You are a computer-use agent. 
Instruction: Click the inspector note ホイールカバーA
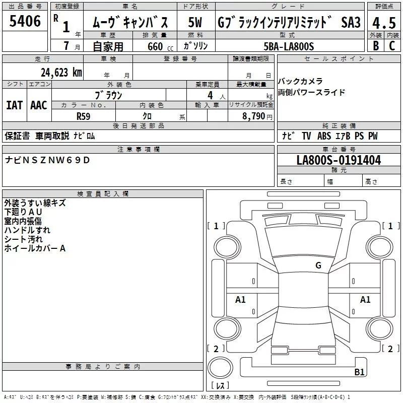[35, 248]
